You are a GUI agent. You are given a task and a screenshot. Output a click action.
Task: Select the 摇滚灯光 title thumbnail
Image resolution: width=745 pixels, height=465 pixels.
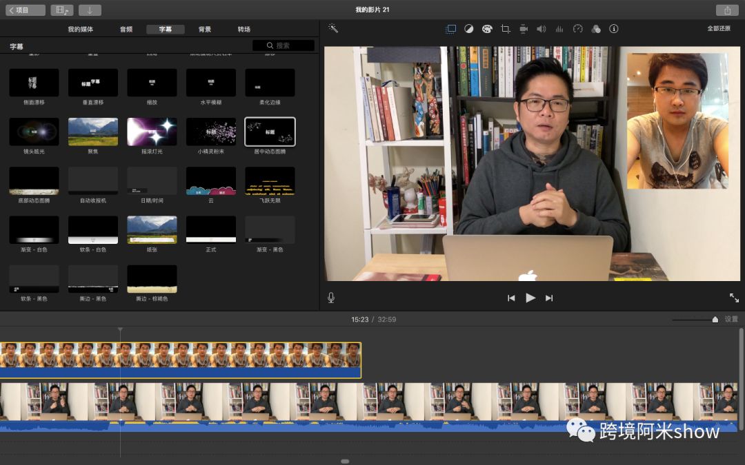click(x=152, y=132)
